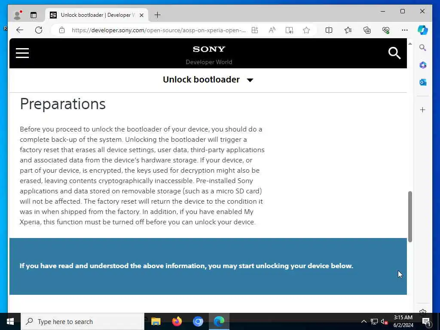Launch Firefox from taskbar
The width and height of the screenshot is (440, 330).
point(177,321)
